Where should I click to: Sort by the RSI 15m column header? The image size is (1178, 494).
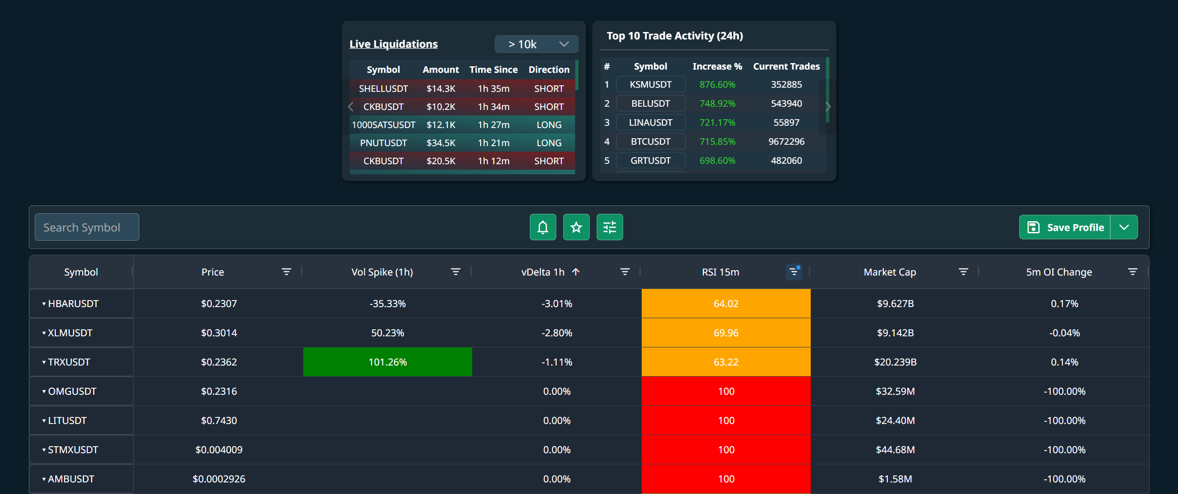pos(720,272)
